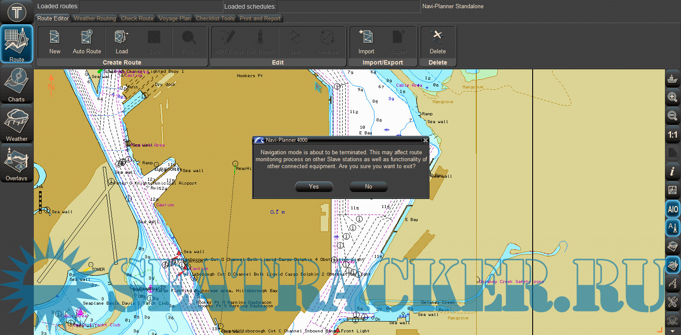The height and width of the screenshot is (335, 681).
Task: Click the Loaded routes field
Action: pyautogui.click(x=151, y=7)
